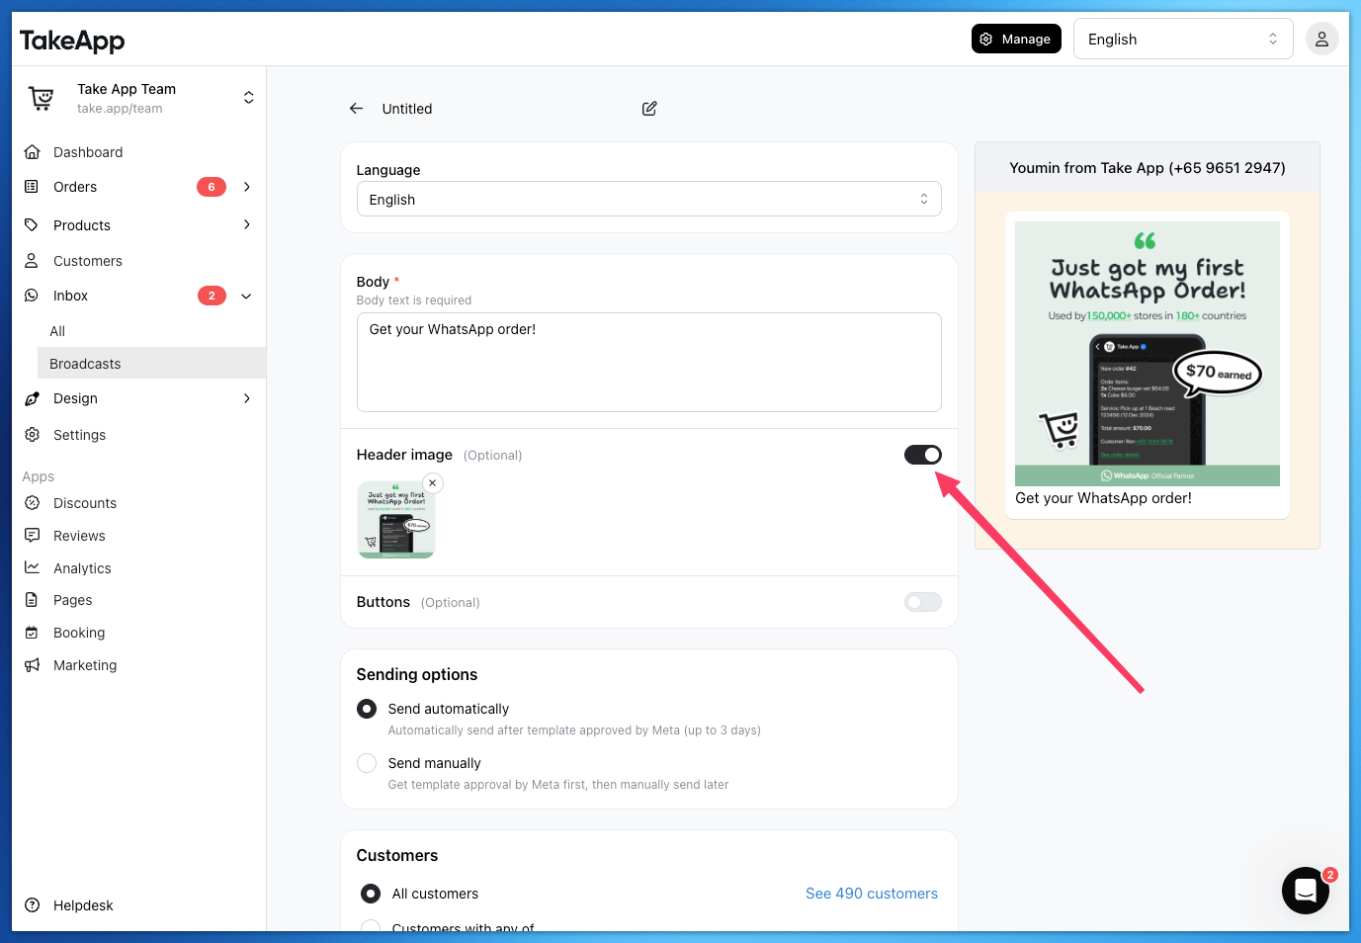The width and height of the screenshot is (1361, 943).
Task: Click the Analytics chart icon
Action: [32, 568]
